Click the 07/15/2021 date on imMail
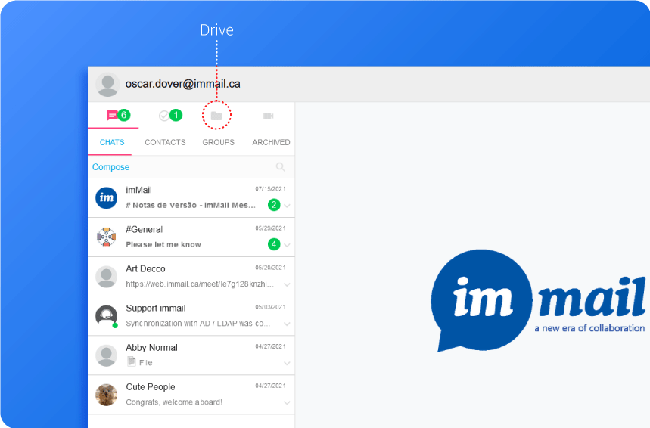The width and height of the screenshot is (650, 428). pos(270,189)
